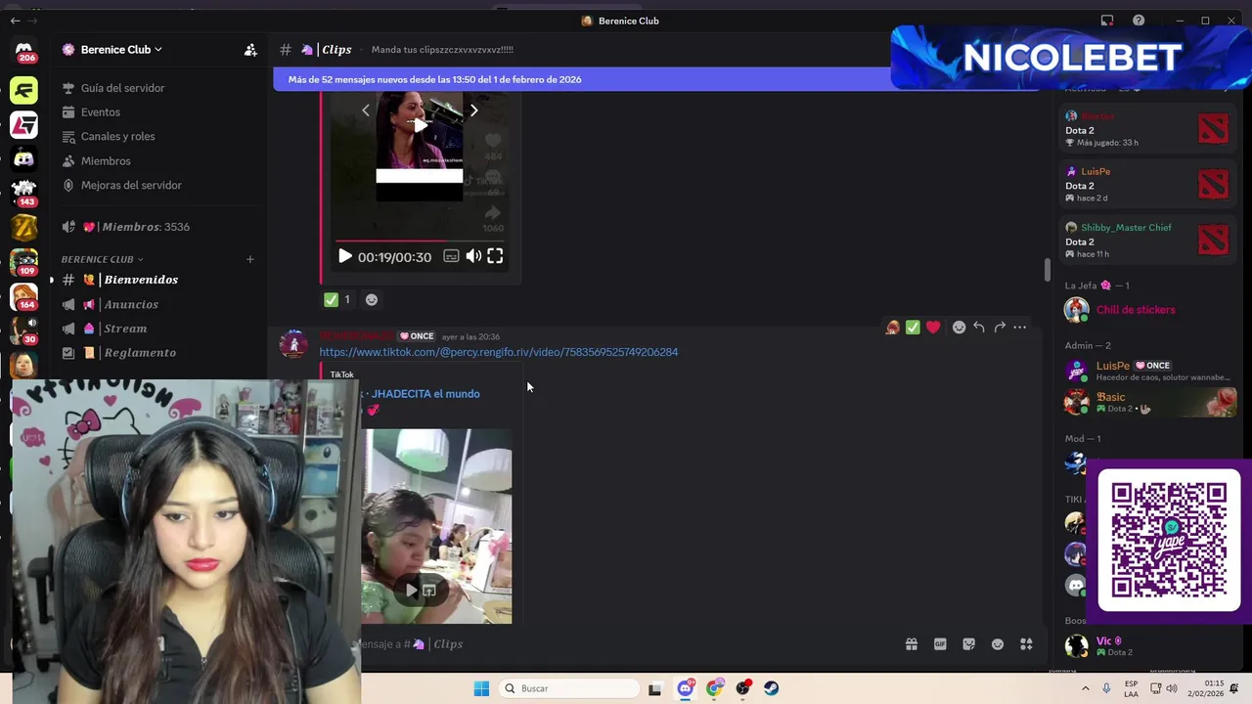Open the yellow cube server icon
Screen dimensions: 1252x704
pos(23,228)
